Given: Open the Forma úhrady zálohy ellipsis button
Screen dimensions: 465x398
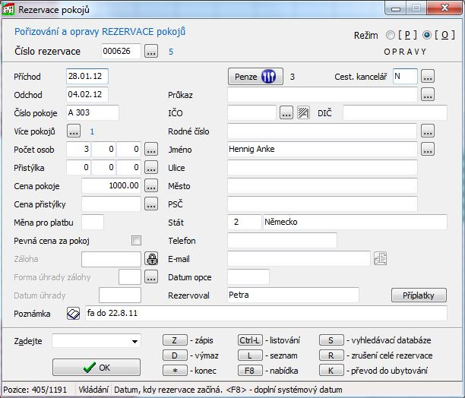Looking at the screenshot, I should click(x=151, y=277).
